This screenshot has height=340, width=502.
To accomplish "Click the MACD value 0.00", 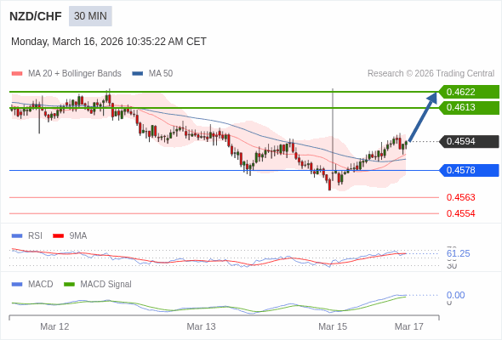I will click(x=455, y=295).
